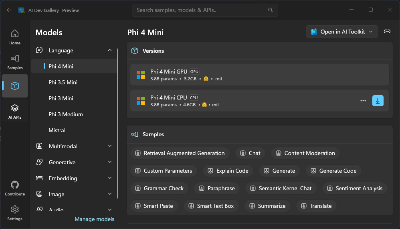The height and width of the screenshot is (229, 400).
Task: Open Settings gear in sidebar
Action: coord(15,213)
